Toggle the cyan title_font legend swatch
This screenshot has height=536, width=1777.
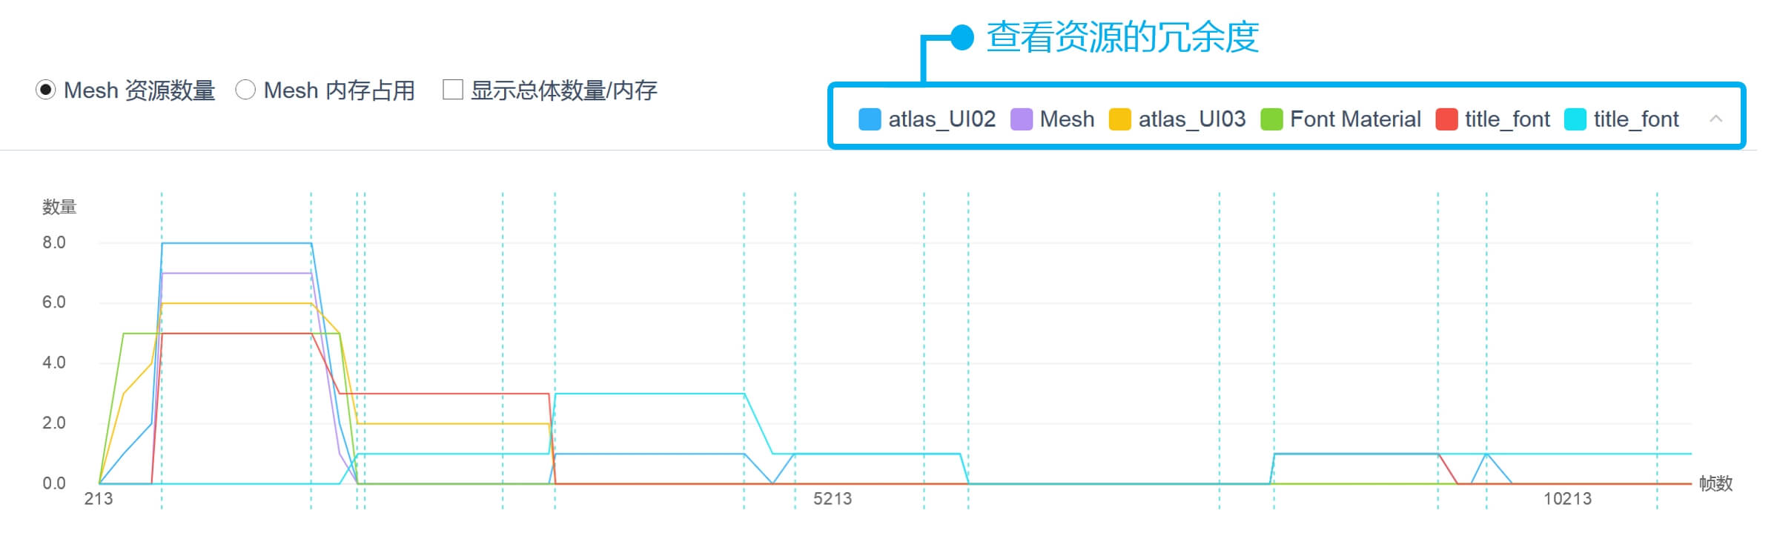pyautogui.click(x=1575, y=119)
